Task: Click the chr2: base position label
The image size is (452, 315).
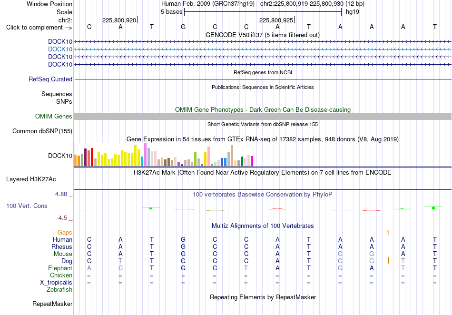Action: 65,20
